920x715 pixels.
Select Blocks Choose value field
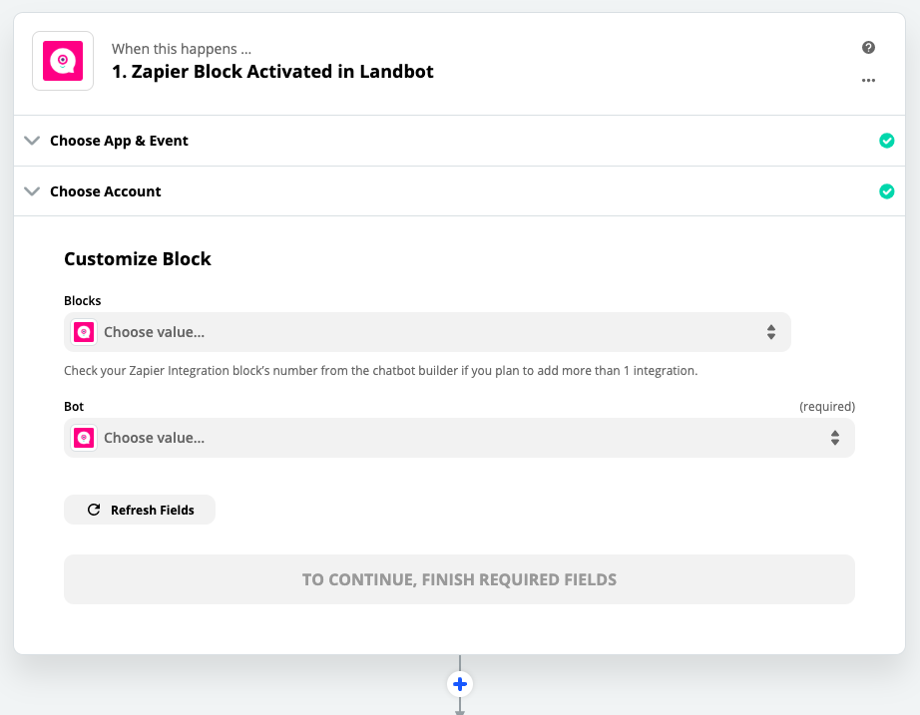pyautogui.click(x=427, y=332)
